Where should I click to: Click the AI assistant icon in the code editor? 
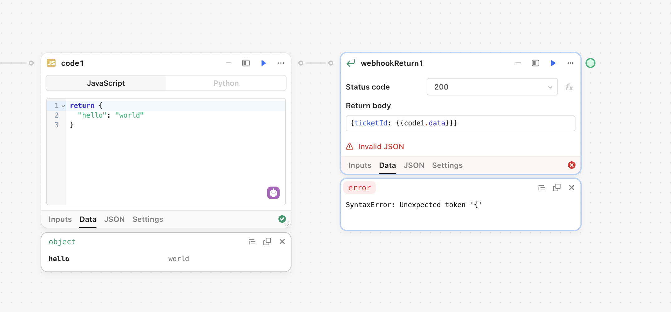273,193
